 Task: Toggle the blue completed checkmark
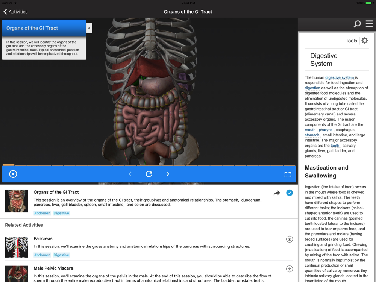(289, 193)
